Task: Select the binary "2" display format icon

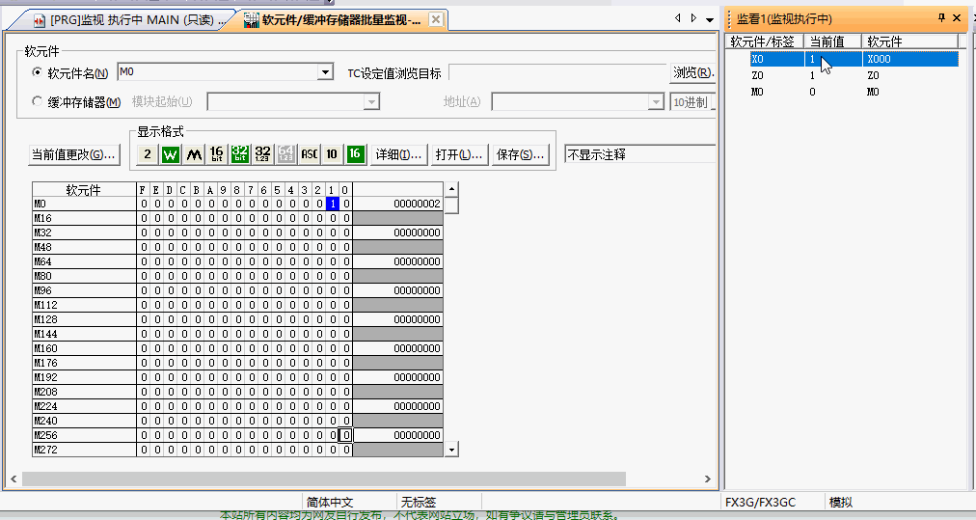Action: (x=147, y=154)
